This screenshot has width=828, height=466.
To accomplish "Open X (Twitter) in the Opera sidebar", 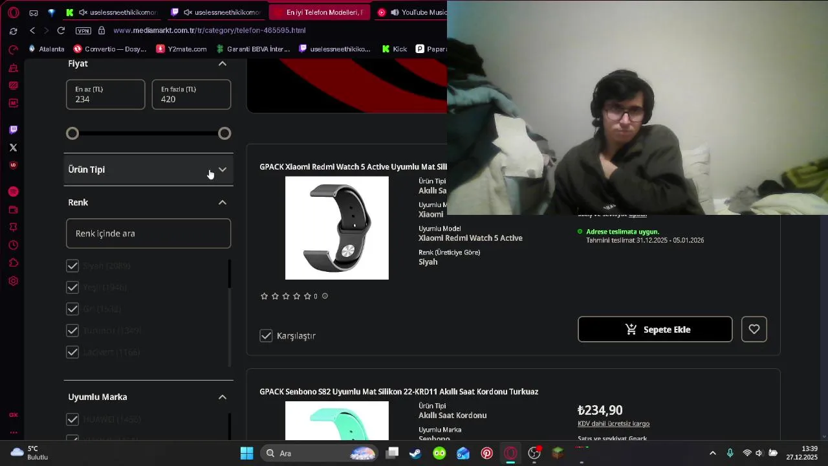I will click(13, 148).
